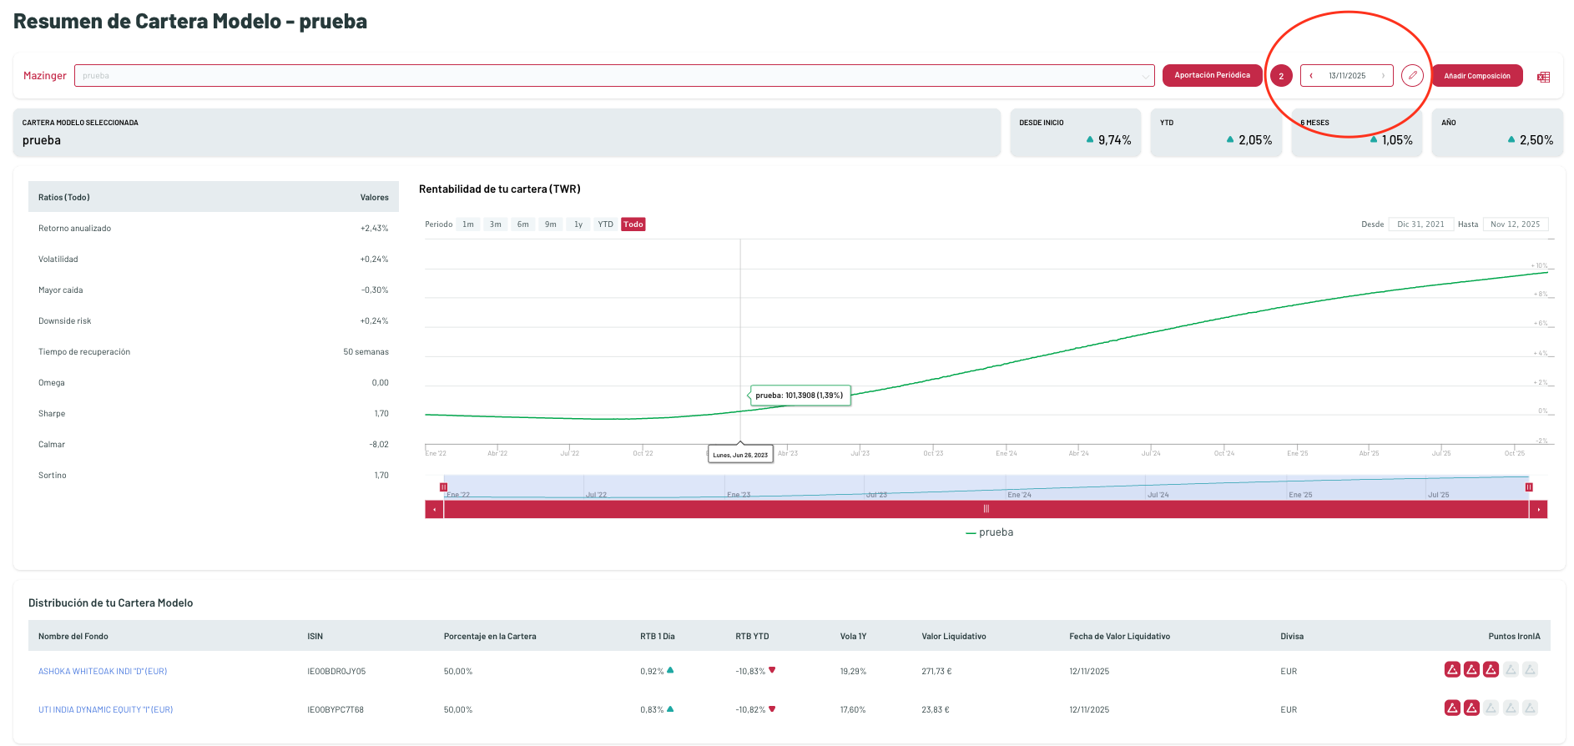Image resolution: width=1574 pixels, height=746 pixels.
Task: Click first IronIA point icon for ASHOKA fund
Action: (1452, 670)
